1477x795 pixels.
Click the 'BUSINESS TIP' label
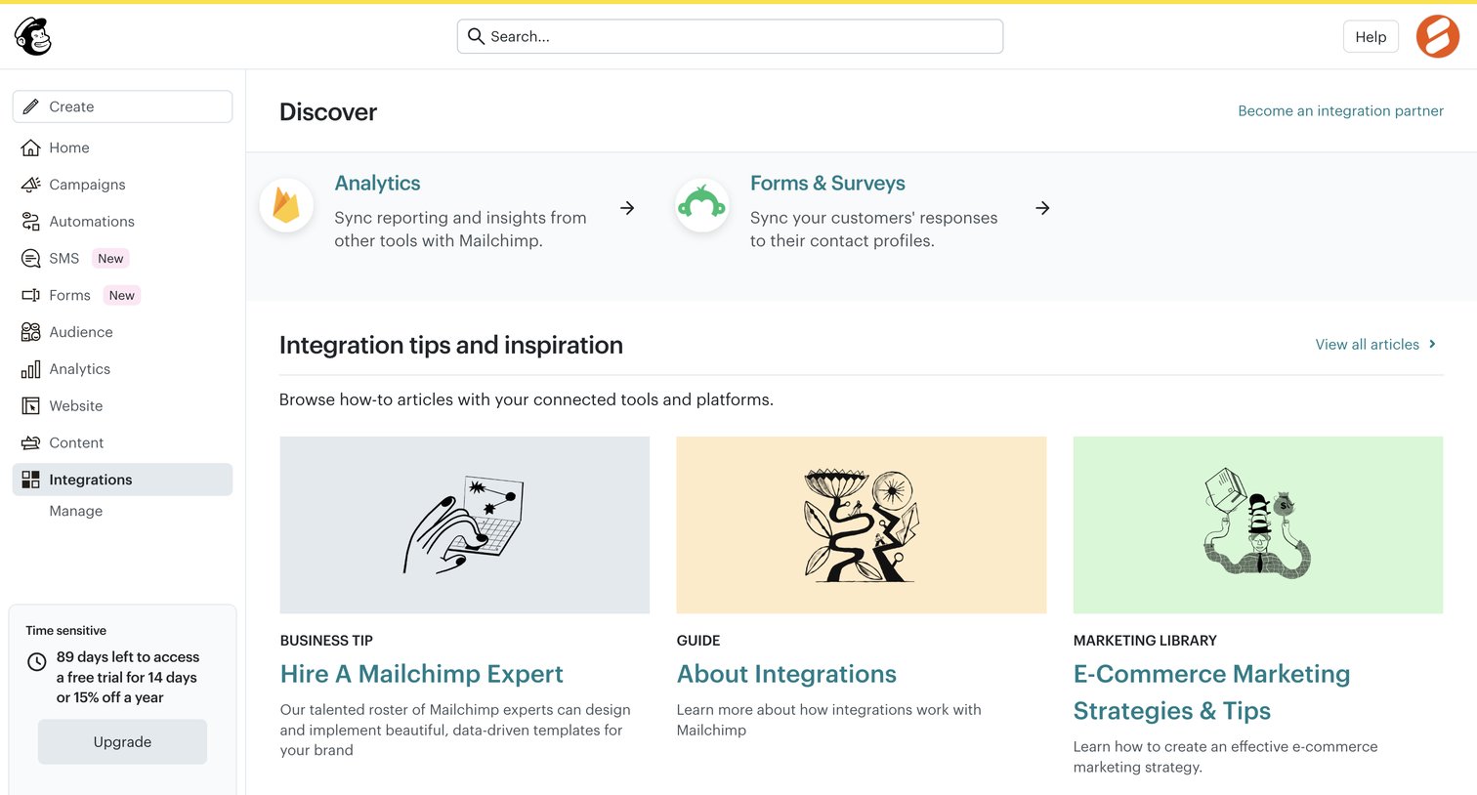[x=326, y=641]
